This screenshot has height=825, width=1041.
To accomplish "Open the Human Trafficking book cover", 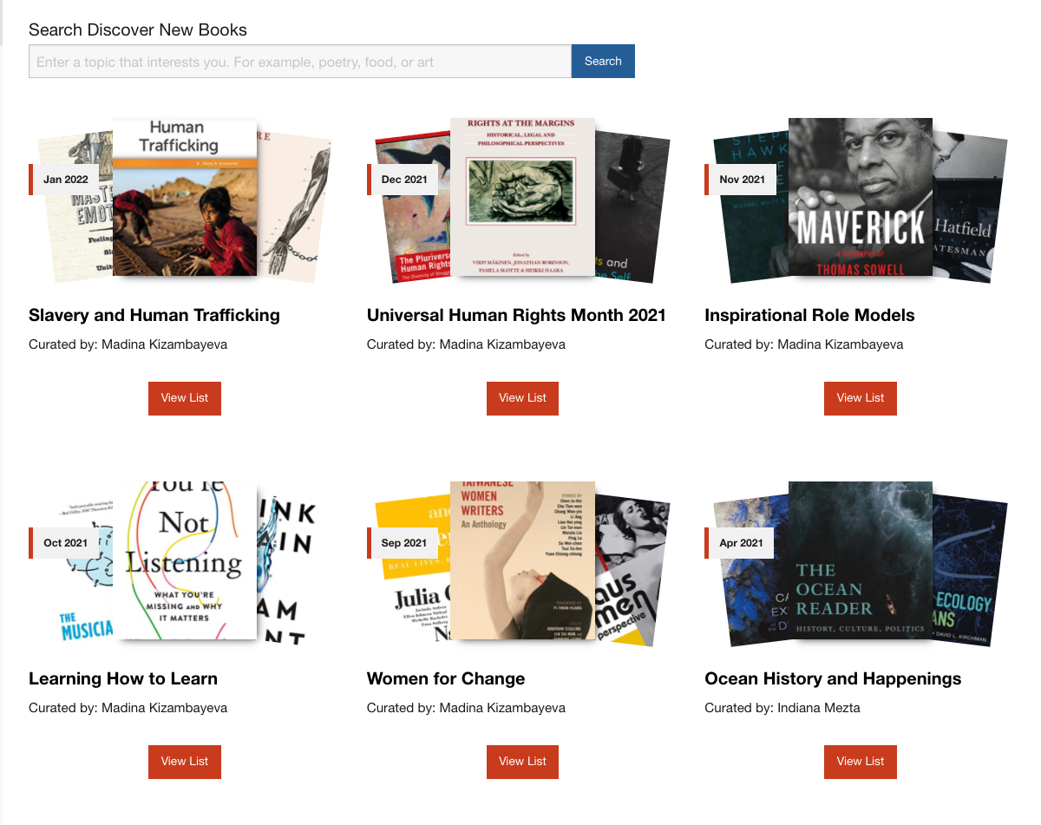I will click(x=185, y=197).
